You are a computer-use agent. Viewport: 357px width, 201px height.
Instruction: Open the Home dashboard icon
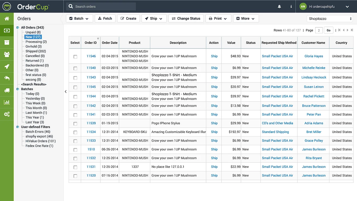(x=7, y=19)
